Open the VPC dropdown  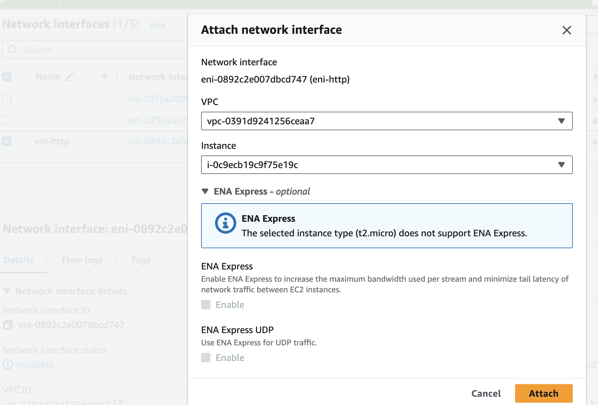tap(387, 121)
